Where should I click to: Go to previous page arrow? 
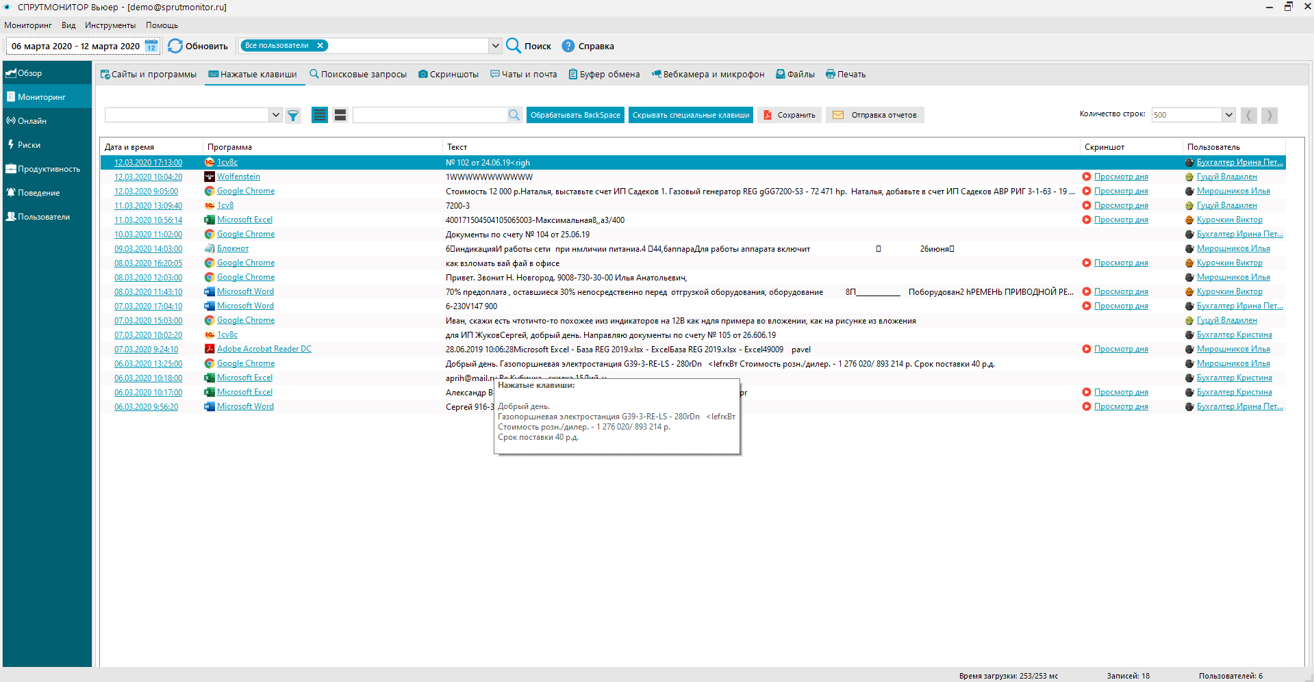click(x=1249, y=115)
